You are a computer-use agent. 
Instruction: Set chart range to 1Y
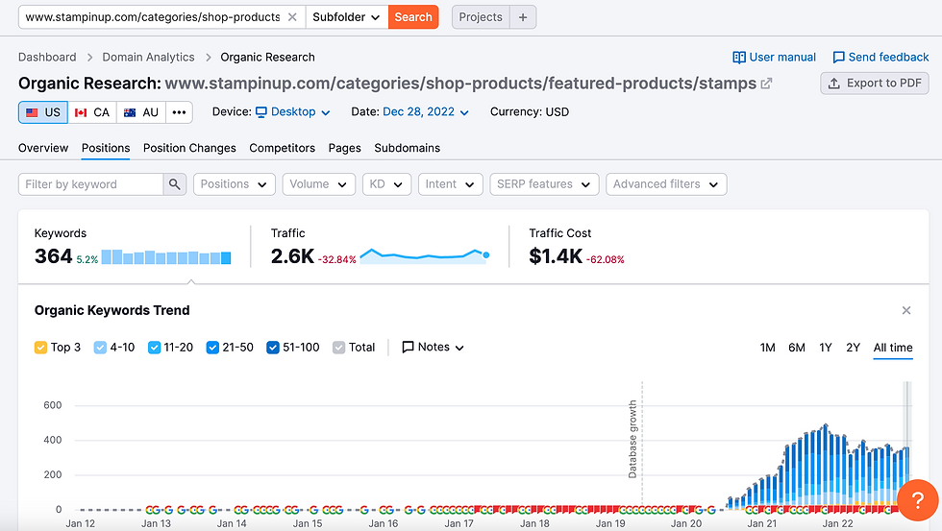tap(826, 348)
